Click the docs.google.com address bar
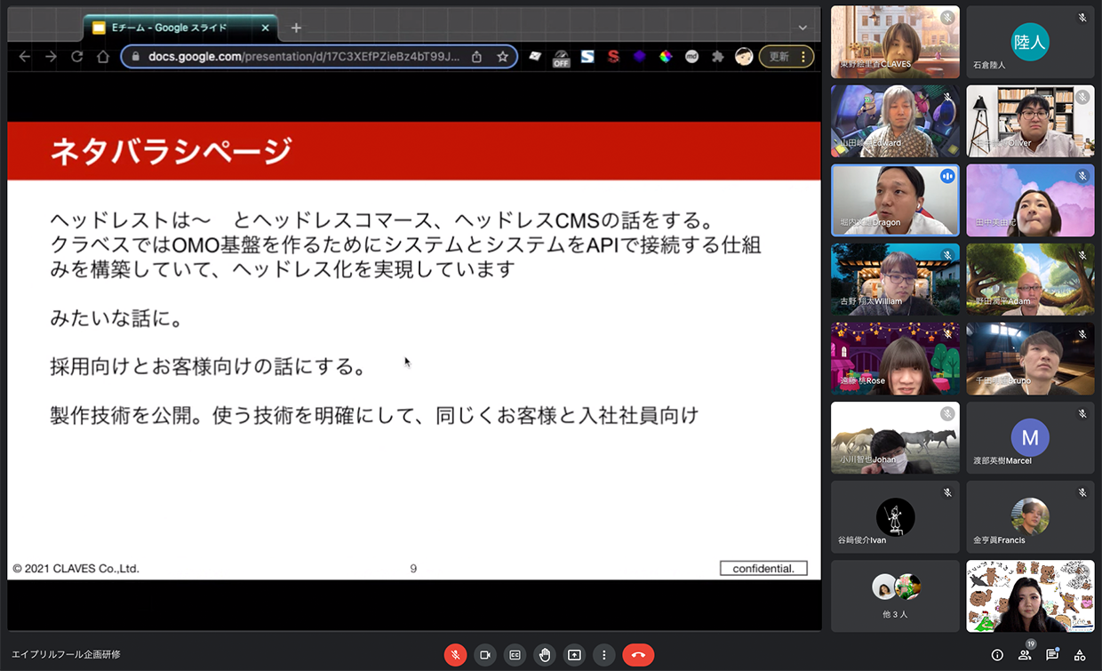 click(302, 57)
